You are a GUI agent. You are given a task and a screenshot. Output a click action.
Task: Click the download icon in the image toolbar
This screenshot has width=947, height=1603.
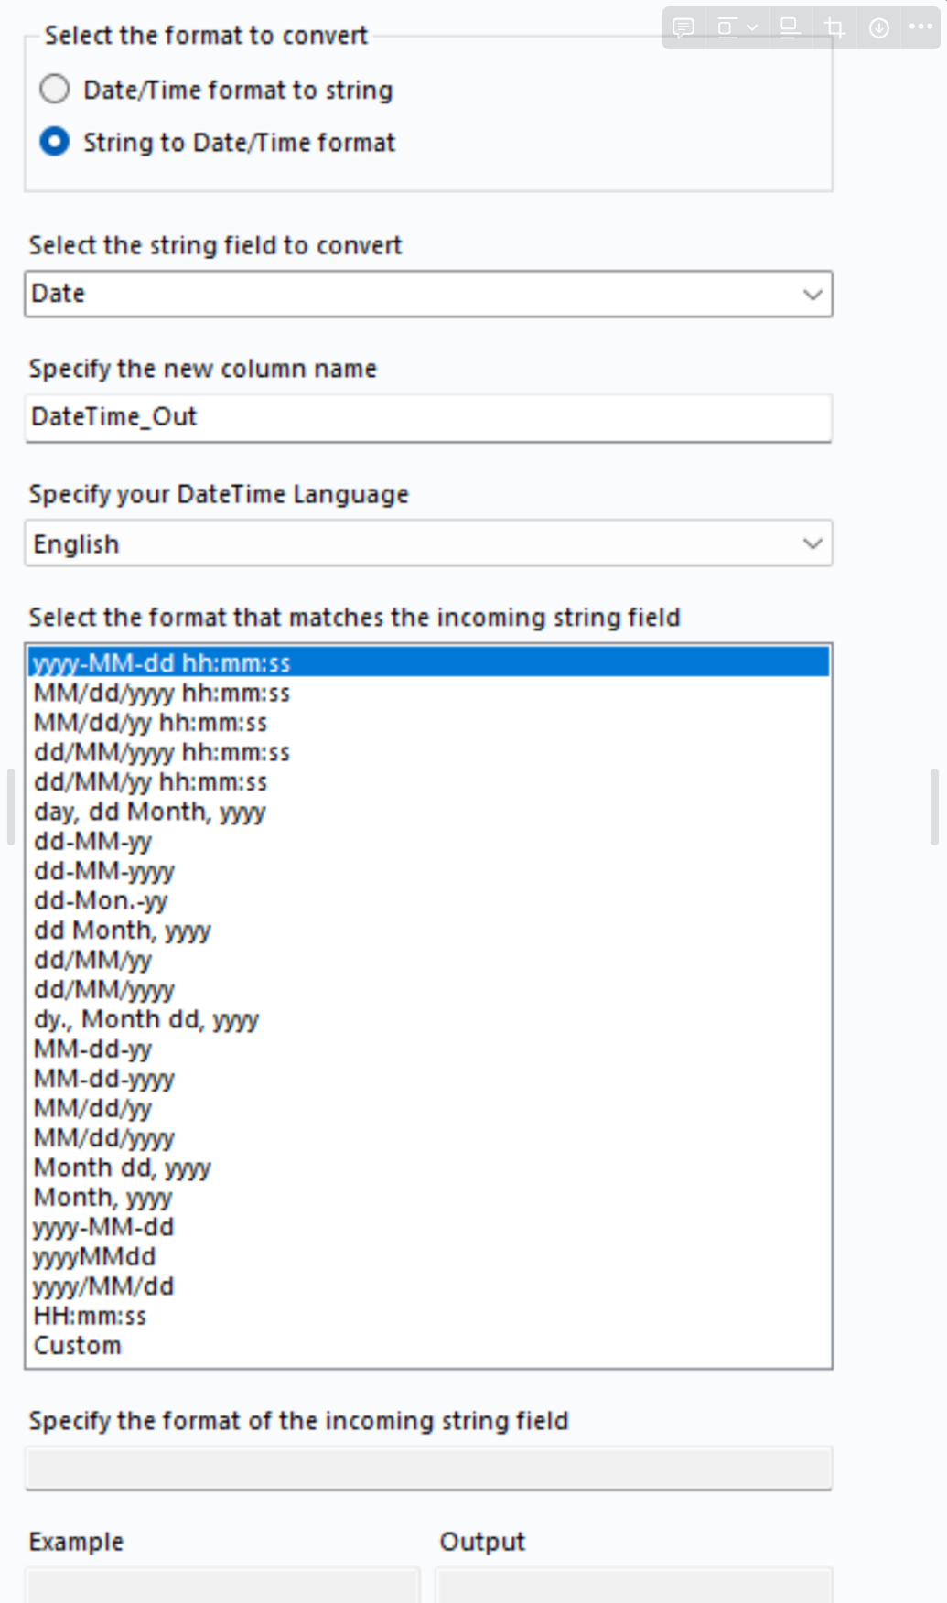tap(878, 28)
